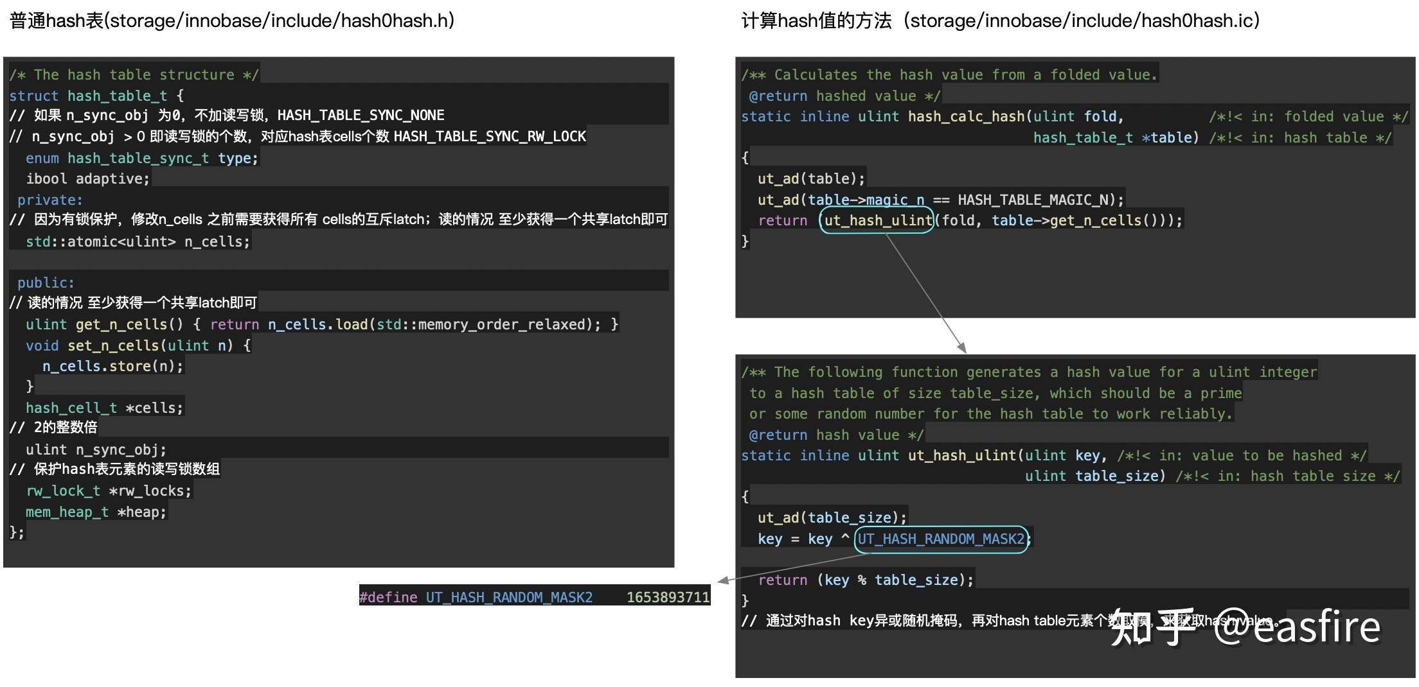Click the circled ut_hash_ulint function call
This screenshot has width=1419, height=687.
(877, 220)
